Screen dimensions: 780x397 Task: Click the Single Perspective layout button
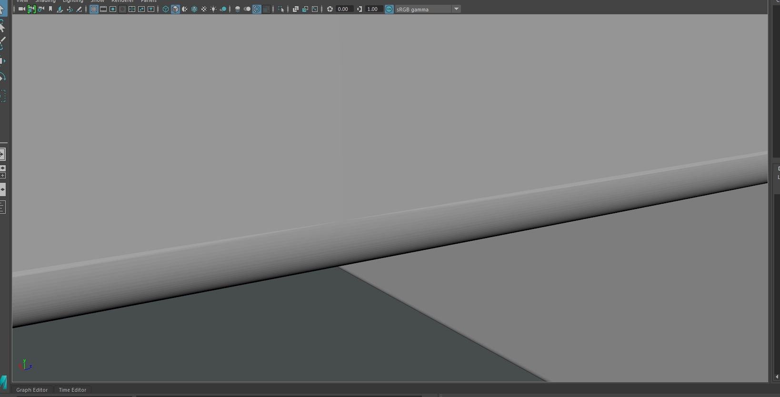pos(2,154)
